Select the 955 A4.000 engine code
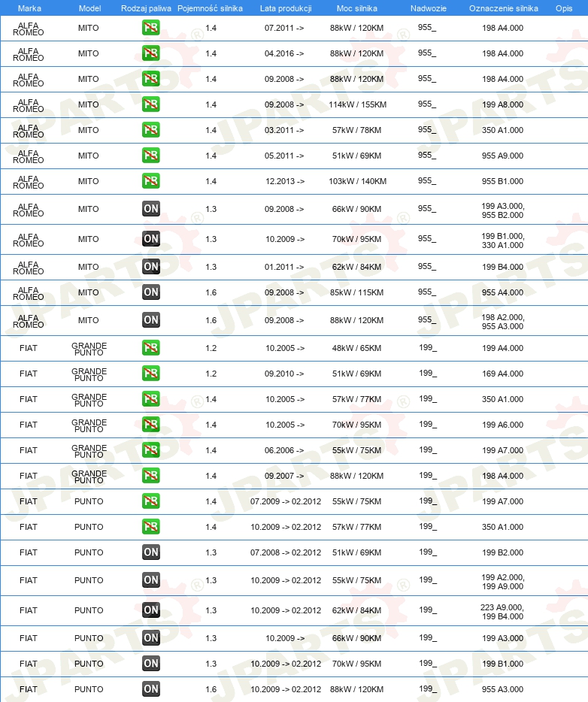 (502, 292)
